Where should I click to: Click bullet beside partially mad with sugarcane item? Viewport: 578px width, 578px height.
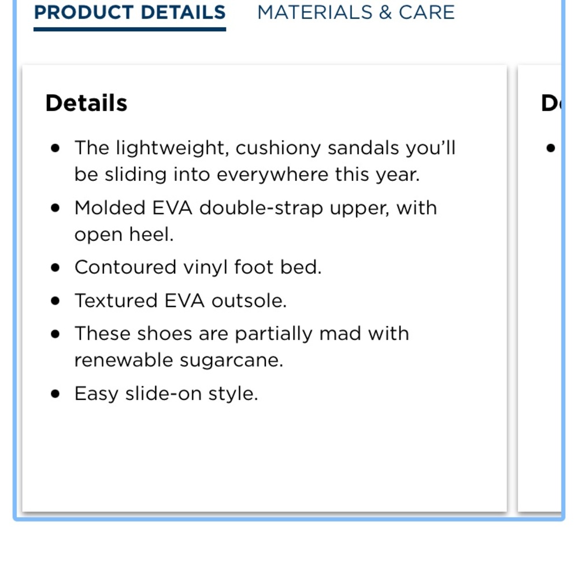point(55,334)
